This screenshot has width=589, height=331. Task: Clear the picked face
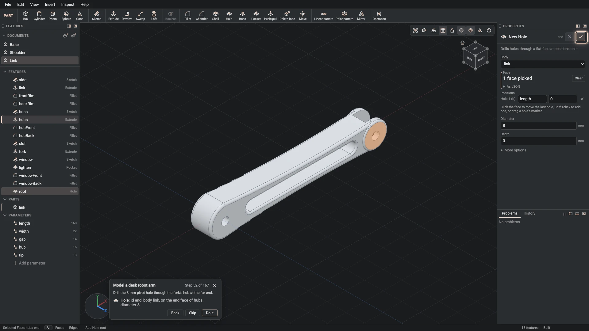click(578, 78)
